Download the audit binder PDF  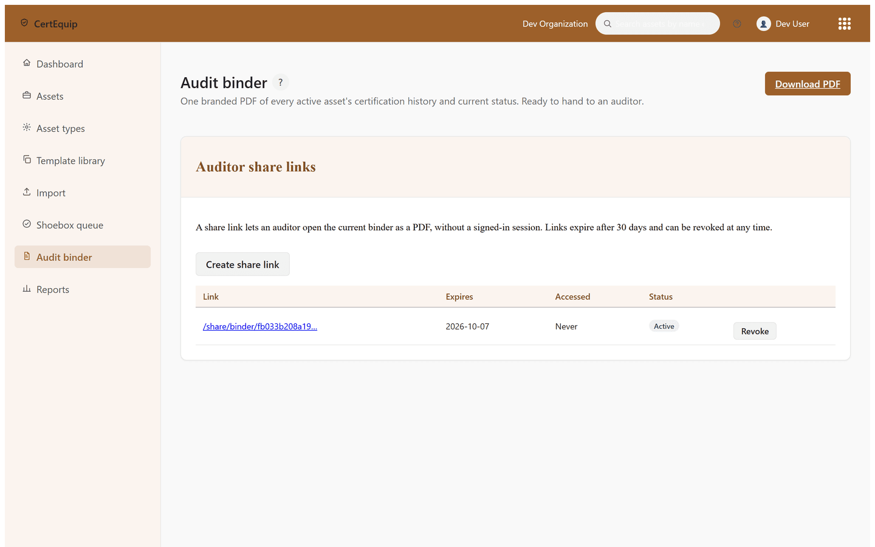808,84
